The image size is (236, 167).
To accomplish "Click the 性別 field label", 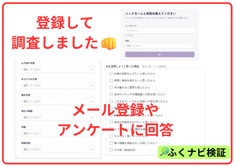I will [x=127, y=41].
